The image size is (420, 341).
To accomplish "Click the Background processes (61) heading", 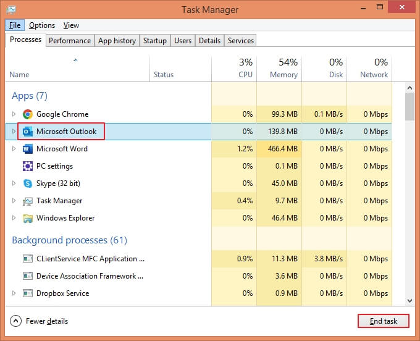I will point(69,240).
